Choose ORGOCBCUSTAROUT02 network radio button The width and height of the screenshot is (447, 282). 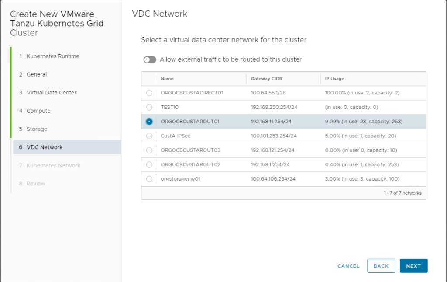click(149, 165)
